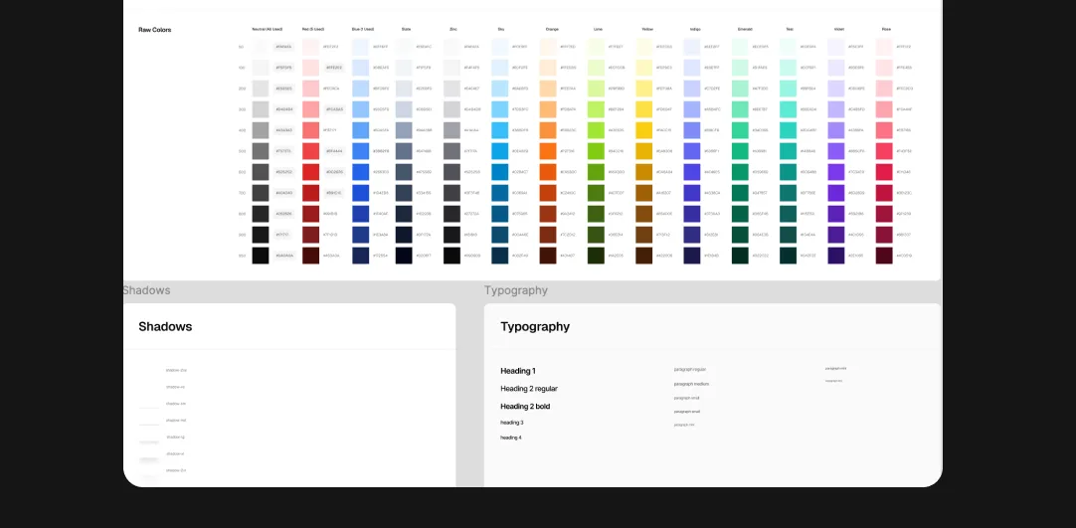Choose the Emerald 500 color swatch
This screenshot has width=1076, height=528.
pyautogui.click(x=740, y=151)
